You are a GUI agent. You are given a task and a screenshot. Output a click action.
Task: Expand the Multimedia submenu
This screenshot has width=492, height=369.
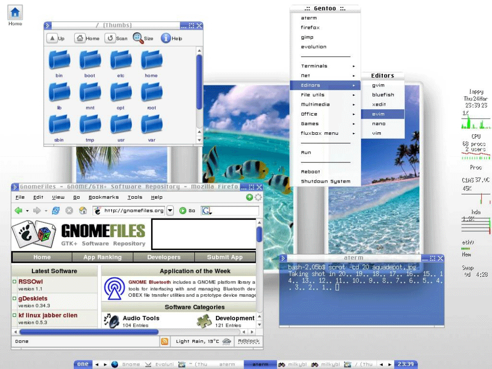click(x=325, y=104)
